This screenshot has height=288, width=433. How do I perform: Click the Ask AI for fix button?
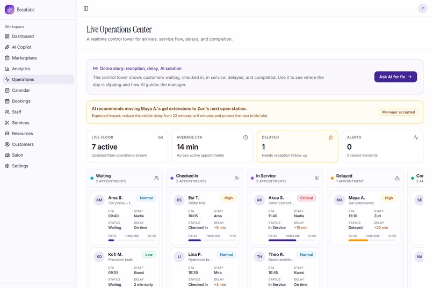(395, 77)
